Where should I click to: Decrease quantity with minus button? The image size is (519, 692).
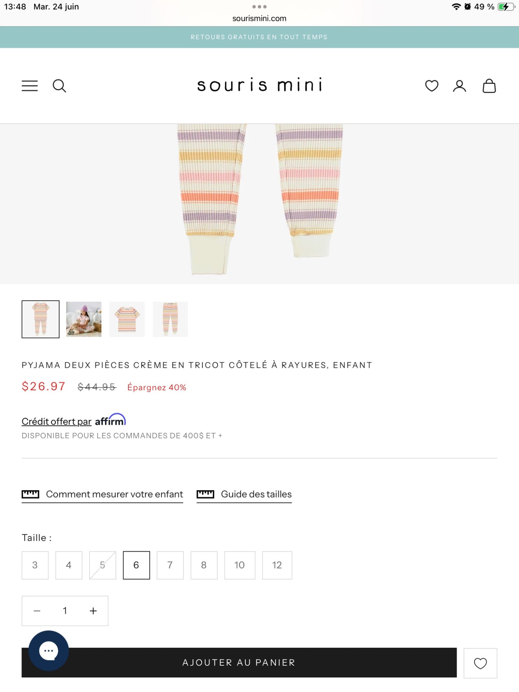click(x=37, y=611)
